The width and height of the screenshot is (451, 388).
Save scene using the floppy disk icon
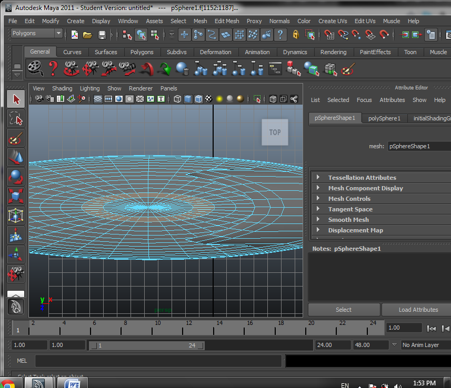(102, 35)
